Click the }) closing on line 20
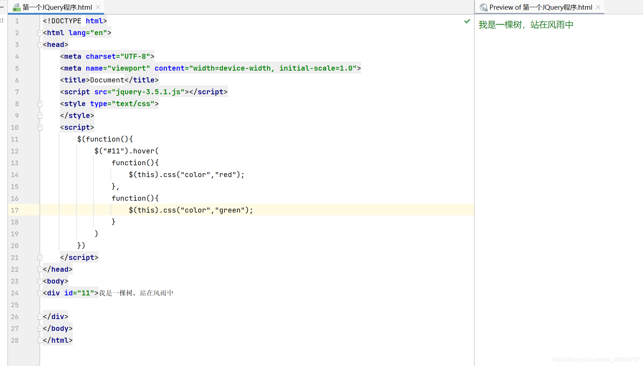The image size is (643, 366). (x=81, y=246)
